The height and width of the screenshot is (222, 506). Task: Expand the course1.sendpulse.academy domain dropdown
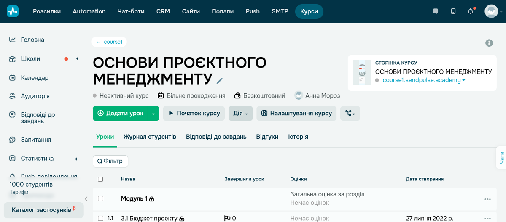pyautogui.click(x=464, y=80)
